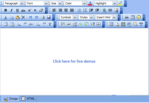Insert a bulleted list

tap(79, 10)
